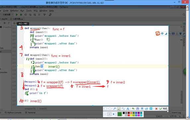Collapse the def inner1 code fold marker
Viewport: 190px width, 120px height.
pyautogui.click(x=23, y=32)
